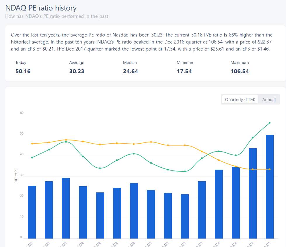The image size is (286, 247).
Task: Click the 'Maximum' label
Action: [x=240, y=62]
